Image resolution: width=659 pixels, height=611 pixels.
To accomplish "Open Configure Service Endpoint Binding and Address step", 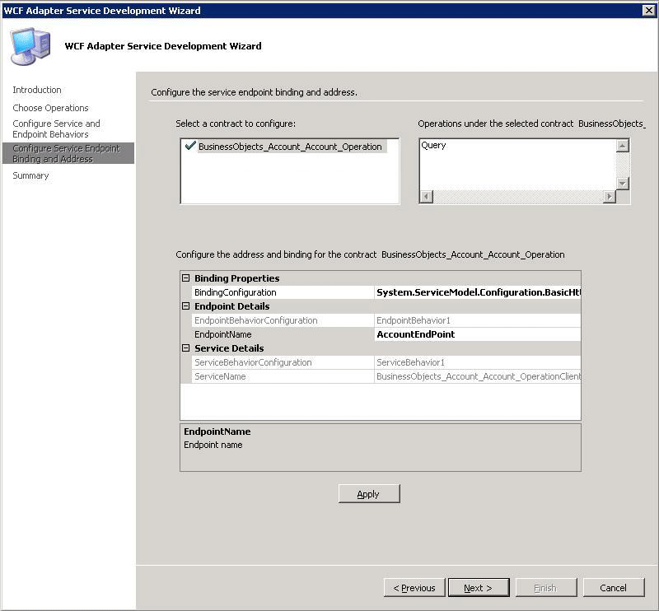I will tap(68, 153).
